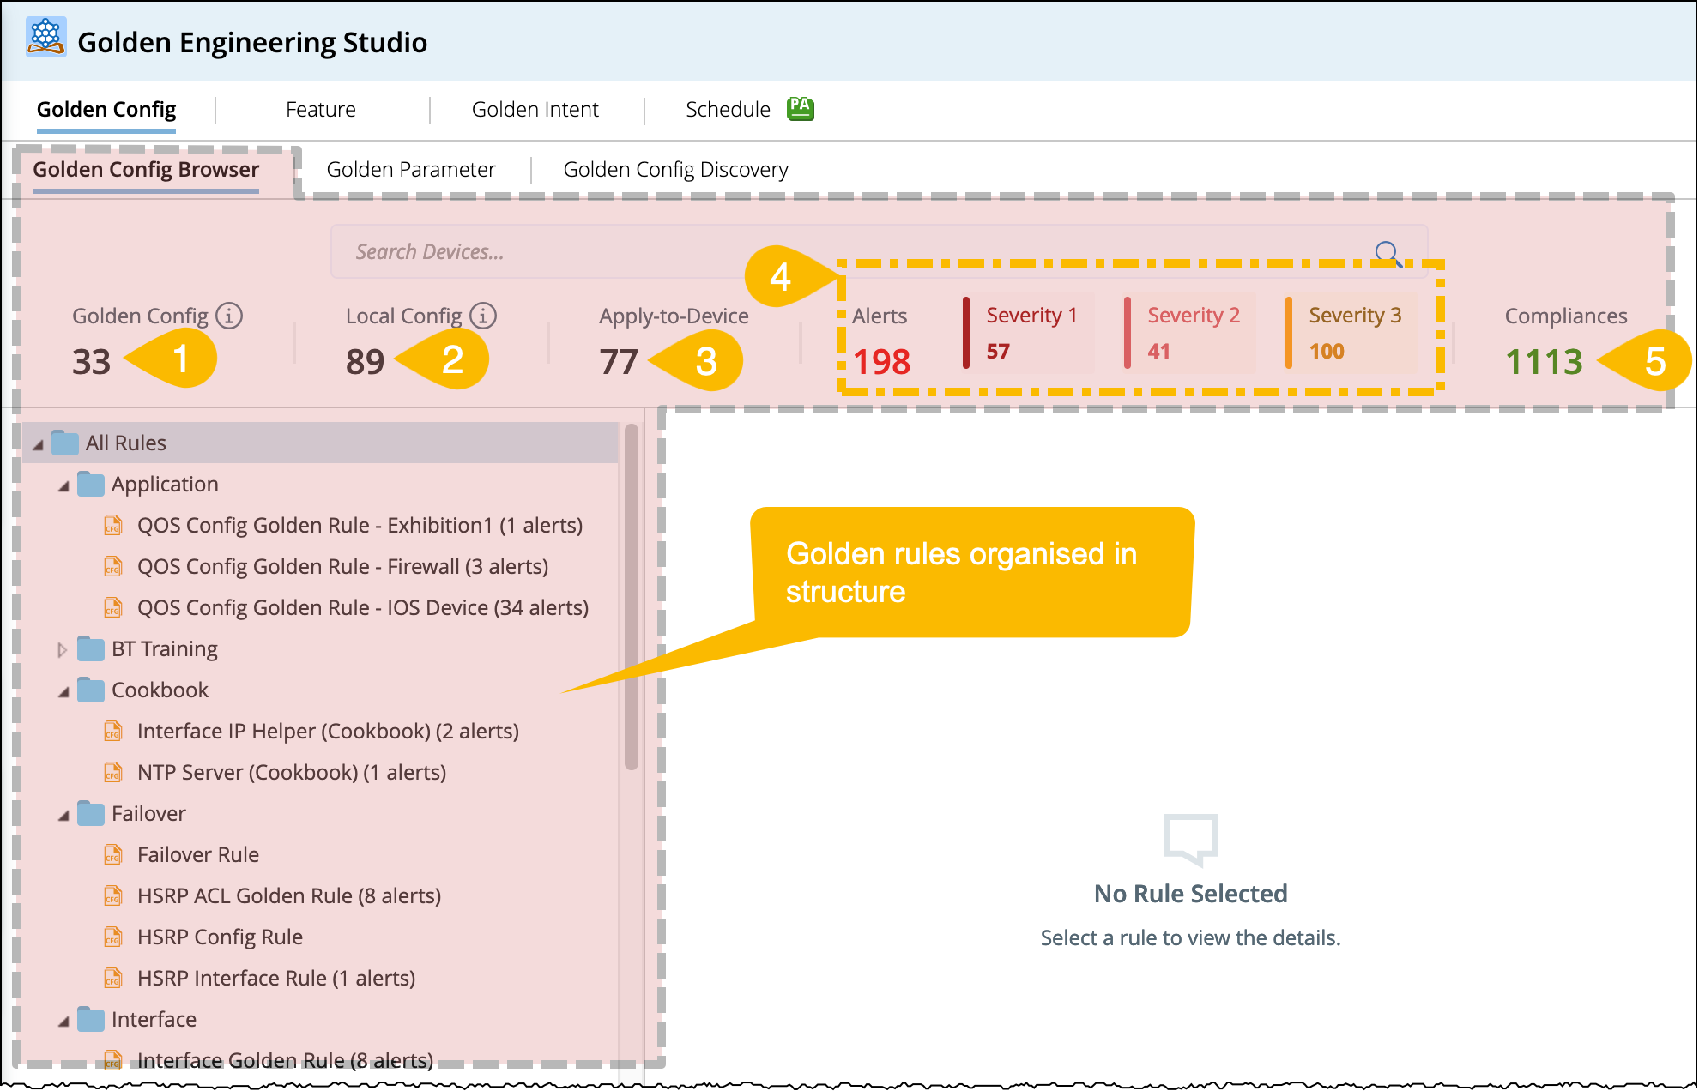Click the green PA badge beside Schedule
1699x1091 pixels.
800,108
